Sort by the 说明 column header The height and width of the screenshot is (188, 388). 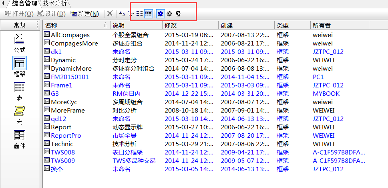[136, 25]
